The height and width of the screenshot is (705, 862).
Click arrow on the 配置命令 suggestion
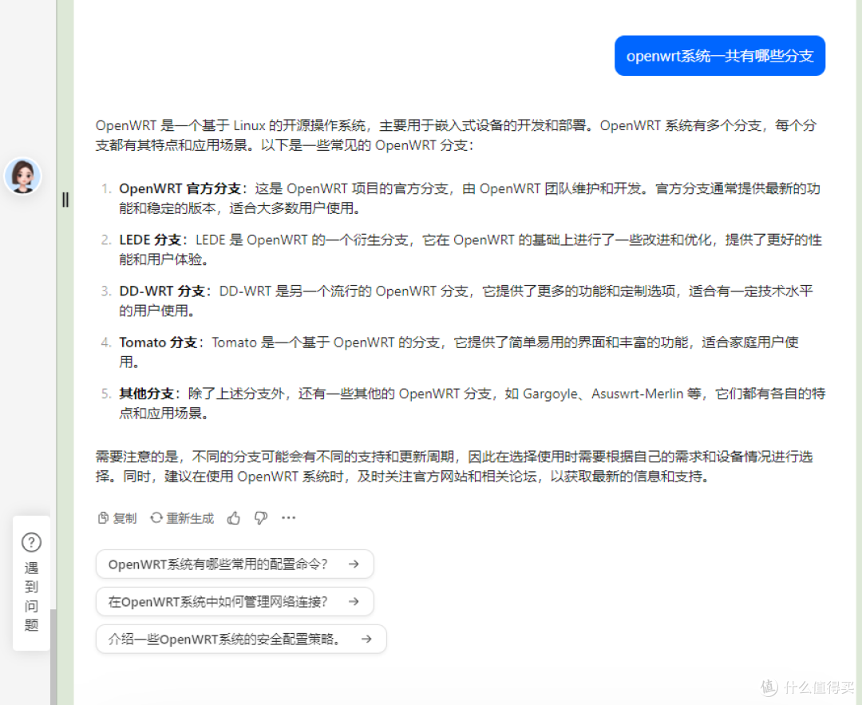(354, 564)
